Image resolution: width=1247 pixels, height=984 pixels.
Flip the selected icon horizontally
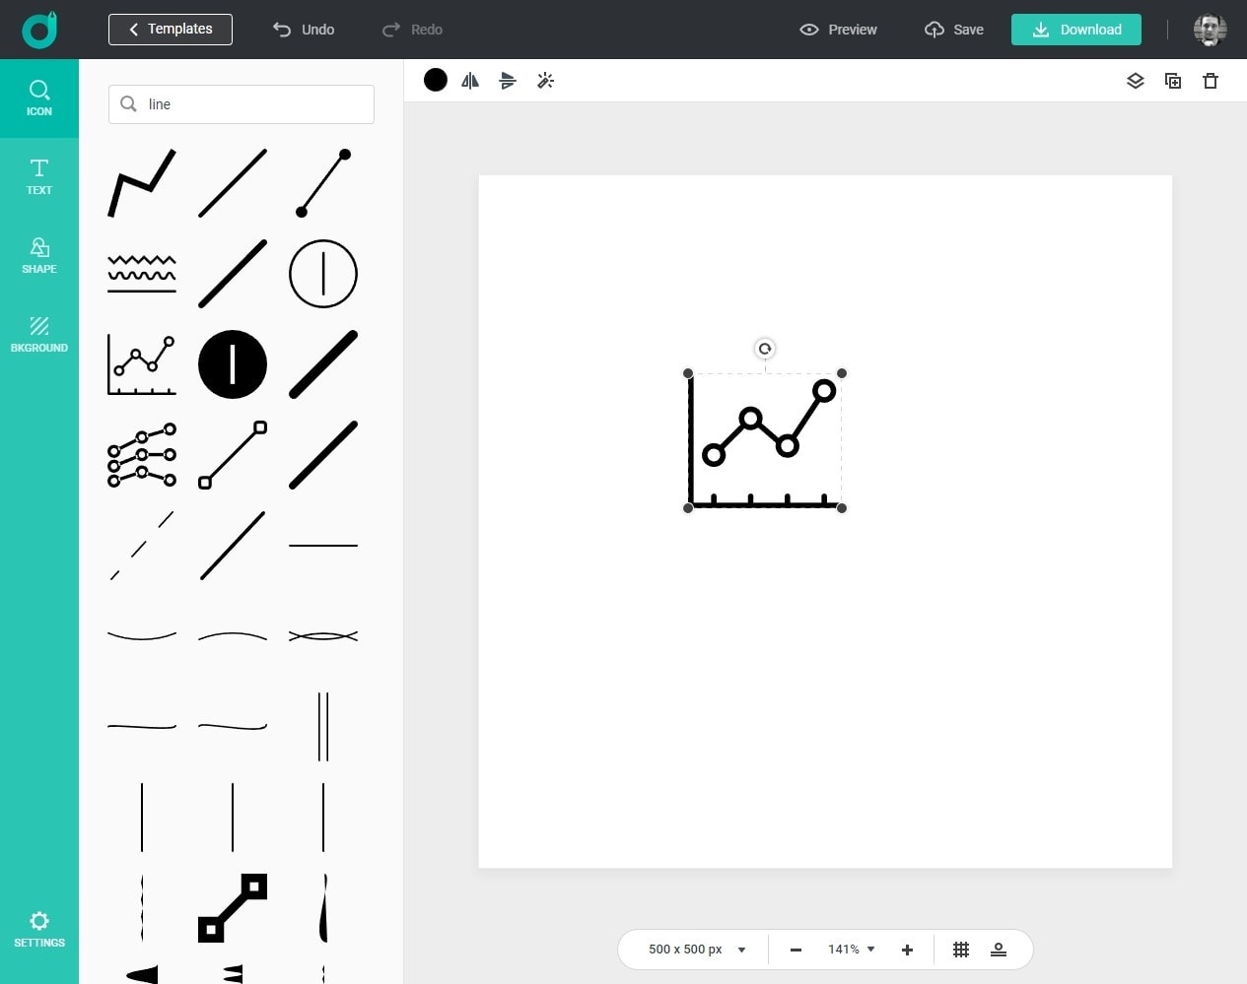pos(470,81)
